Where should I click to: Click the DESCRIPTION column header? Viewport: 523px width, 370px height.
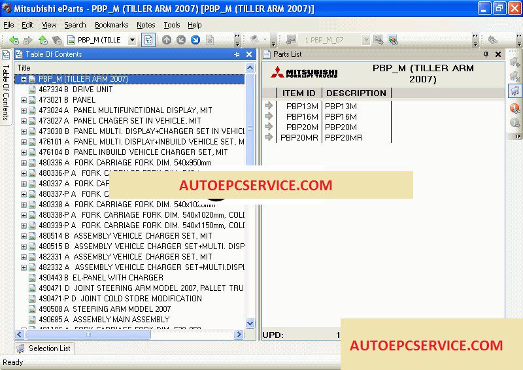356,93
